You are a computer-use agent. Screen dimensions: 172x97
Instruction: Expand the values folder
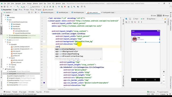(x=7, y=67)
